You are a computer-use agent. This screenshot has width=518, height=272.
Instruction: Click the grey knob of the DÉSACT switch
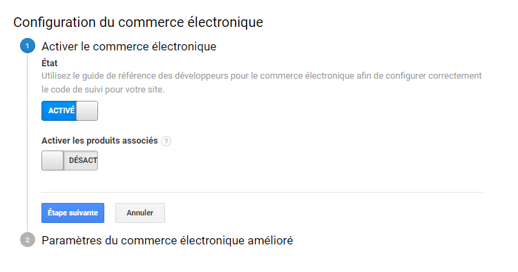pos(52,160)
